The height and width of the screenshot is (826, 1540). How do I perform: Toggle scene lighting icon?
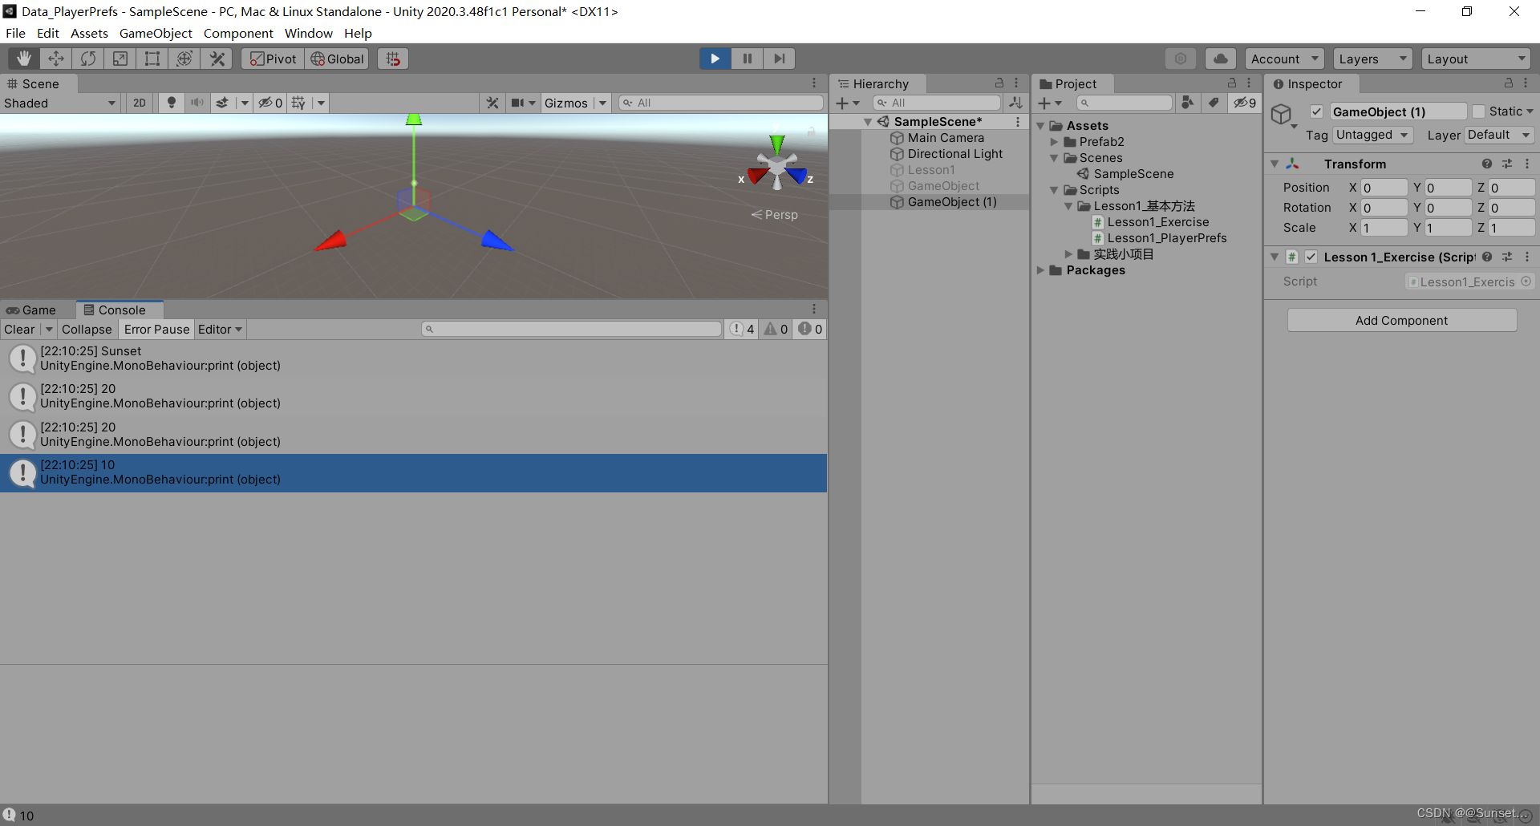171,103
